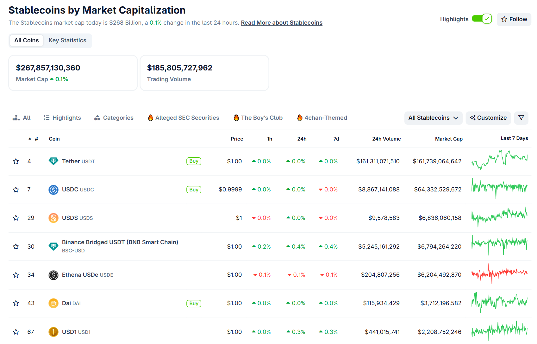The image size is (537, 344).
Task: Click the $267,857,130,360 Market Cap card
Action: [73, 73]
